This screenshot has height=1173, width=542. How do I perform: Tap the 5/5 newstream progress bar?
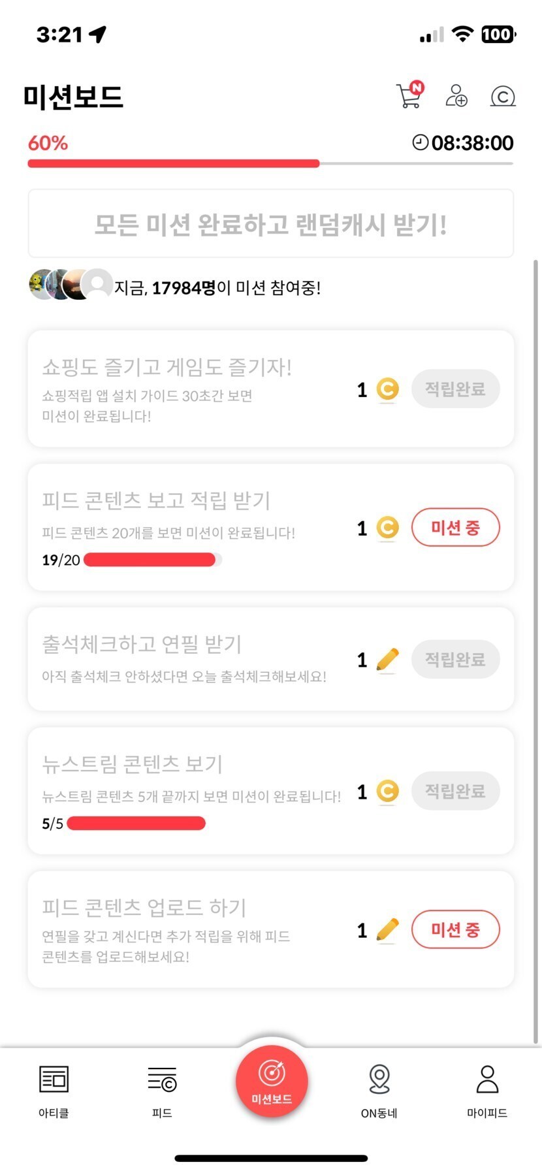(x=136, y=824)
